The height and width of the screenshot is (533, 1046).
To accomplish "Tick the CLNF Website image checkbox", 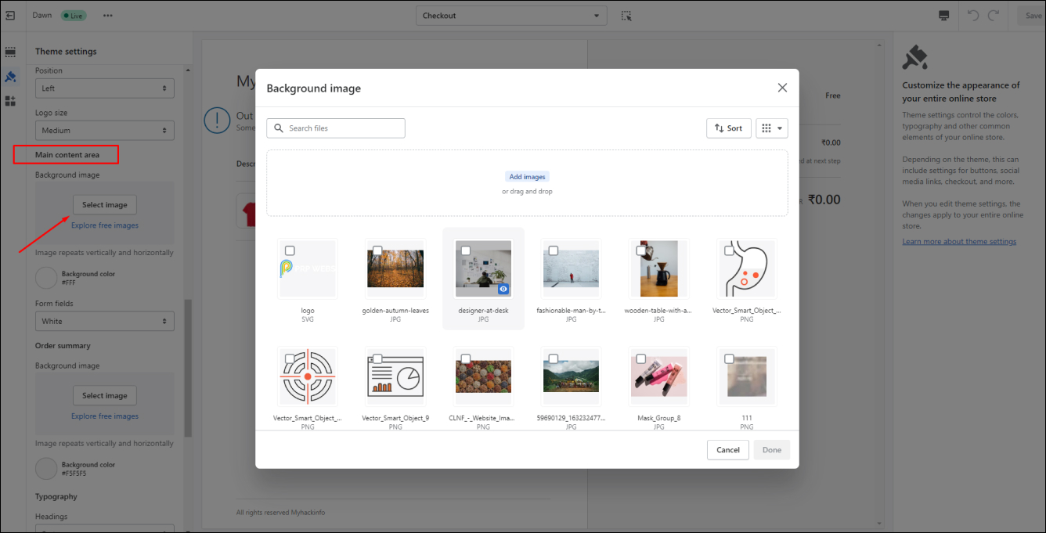I will tap(466, 358).
